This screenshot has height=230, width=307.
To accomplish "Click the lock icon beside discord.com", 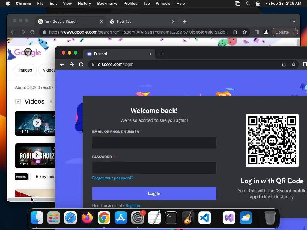I will click(93, 64).
